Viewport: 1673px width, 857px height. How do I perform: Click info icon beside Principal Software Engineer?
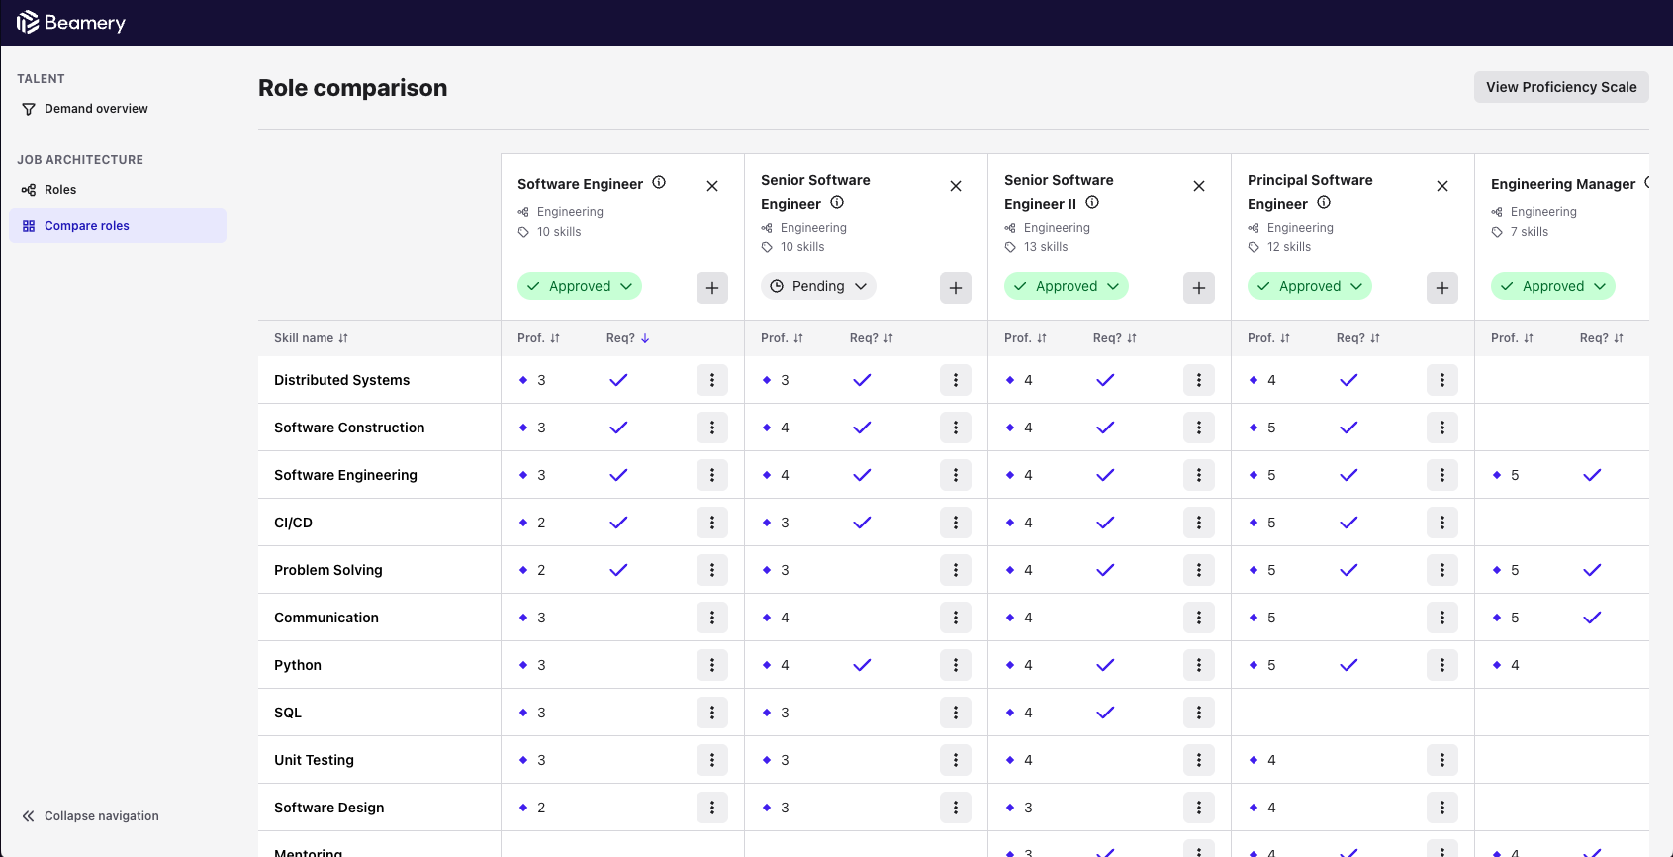[1324, 203]
